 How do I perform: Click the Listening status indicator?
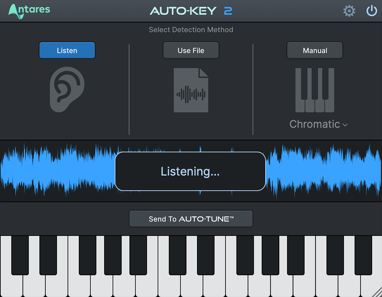point(190,171)
